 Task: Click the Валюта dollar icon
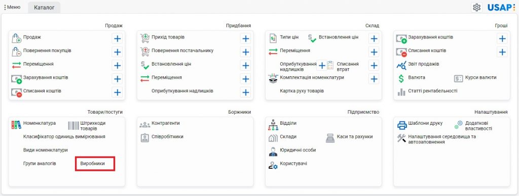click(x=401, y=78)
